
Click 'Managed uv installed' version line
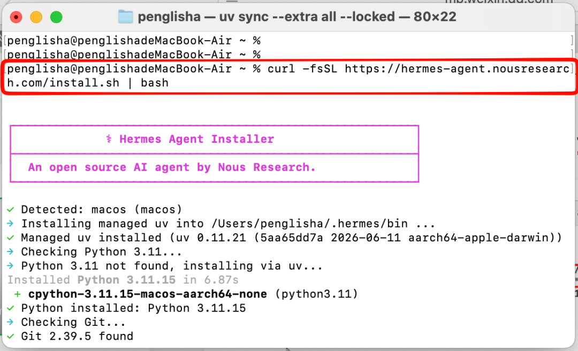(291, 238)
